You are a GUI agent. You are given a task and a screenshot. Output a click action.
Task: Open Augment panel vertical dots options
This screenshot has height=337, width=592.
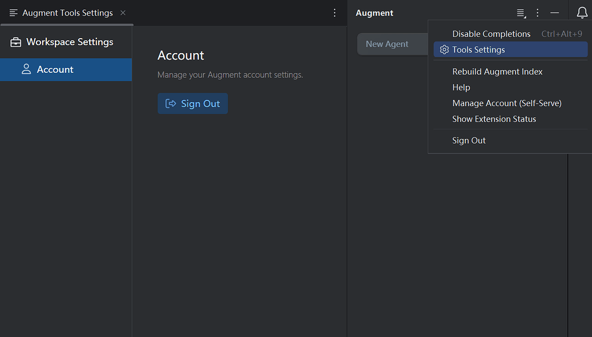[538, 13]
